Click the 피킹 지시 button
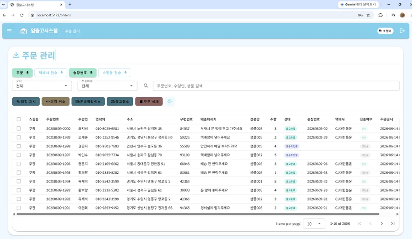412x239 pixels. click(x=26, y=102)
